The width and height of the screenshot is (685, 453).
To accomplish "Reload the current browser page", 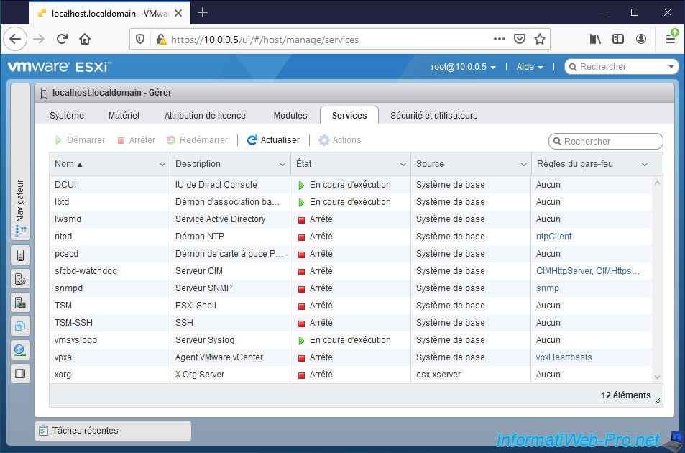I will [62, 39].
